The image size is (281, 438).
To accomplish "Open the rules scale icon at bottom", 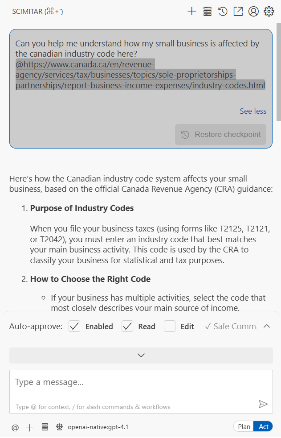I will [59, 427].
